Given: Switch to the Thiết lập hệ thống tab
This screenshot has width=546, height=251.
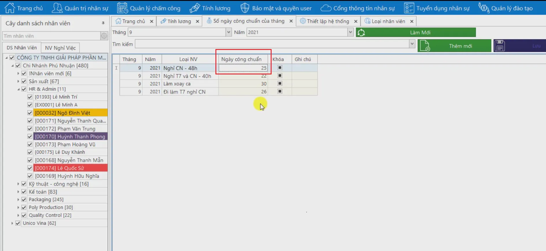Looking at the screenshot, I should coord(328,21).
